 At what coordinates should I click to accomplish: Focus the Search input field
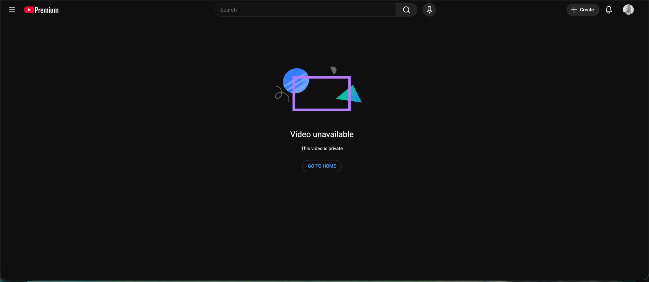point(304,10)
